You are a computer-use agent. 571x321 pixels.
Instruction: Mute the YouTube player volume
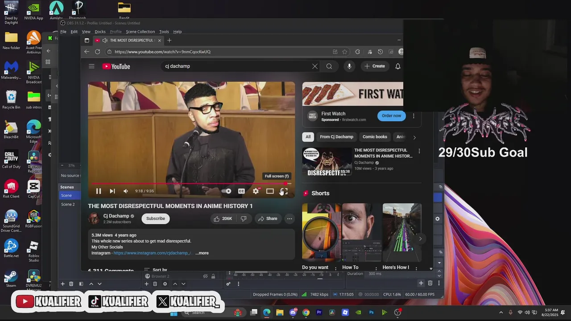tap(126, 191)
